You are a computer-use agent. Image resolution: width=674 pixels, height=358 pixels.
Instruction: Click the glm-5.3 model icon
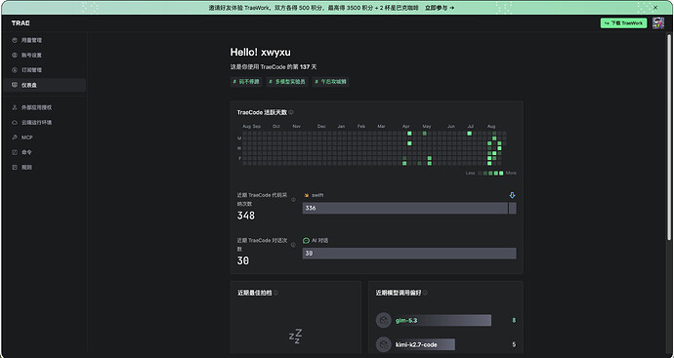click(384, 320)
